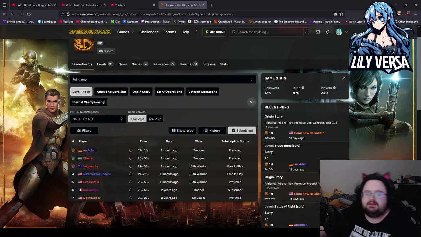
Task: Click the browser address bar URL
Action: pos(152,14)
